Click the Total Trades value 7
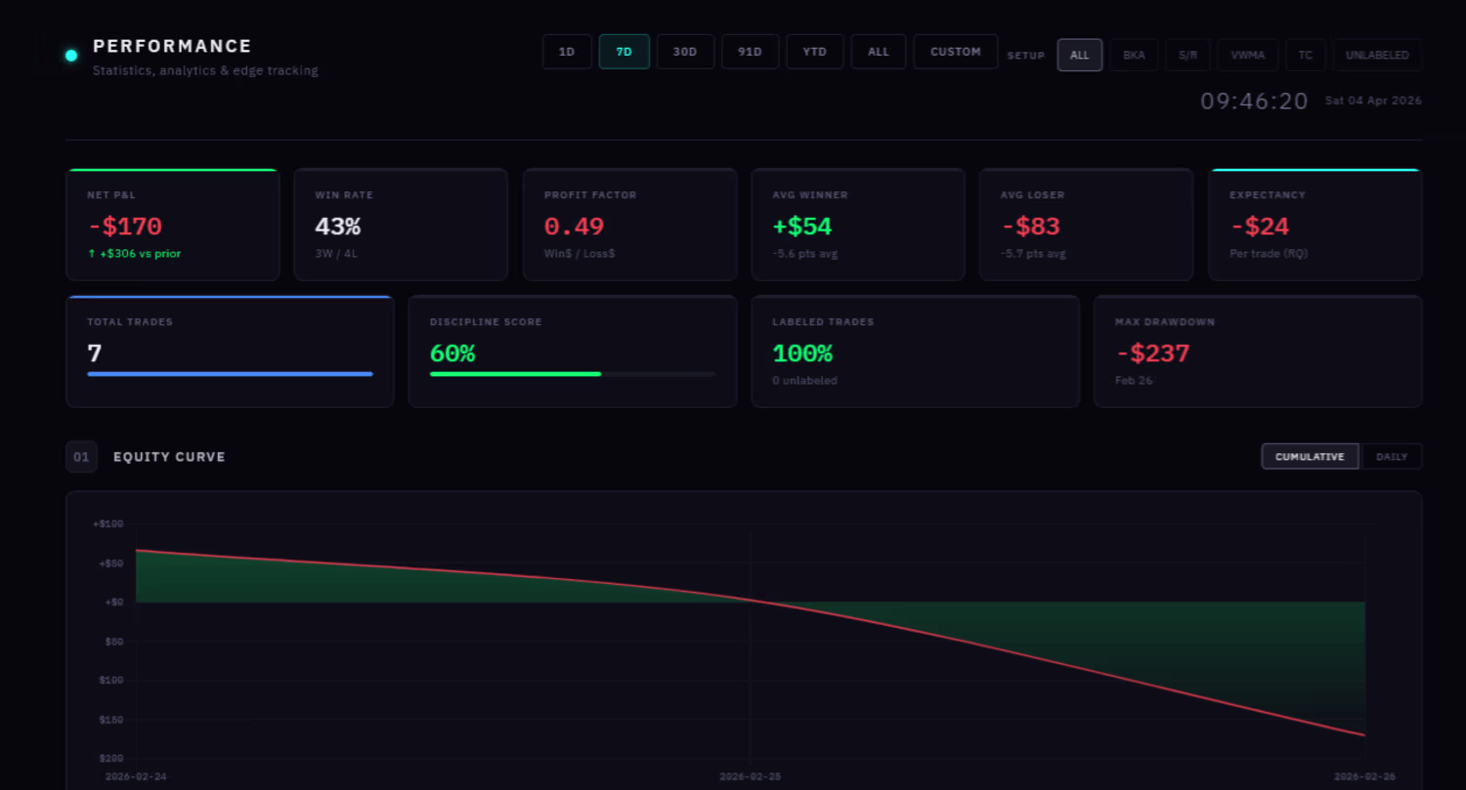The height and width of the screenshot is (790, 1466). tap(95, 353)
